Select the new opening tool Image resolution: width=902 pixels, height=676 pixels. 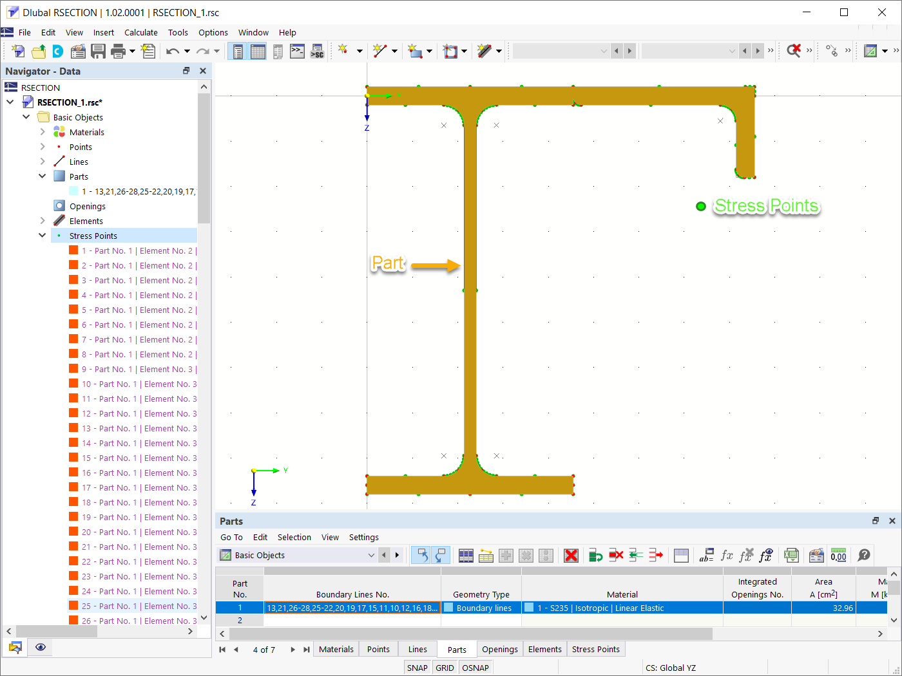click(x=450, y=51)
